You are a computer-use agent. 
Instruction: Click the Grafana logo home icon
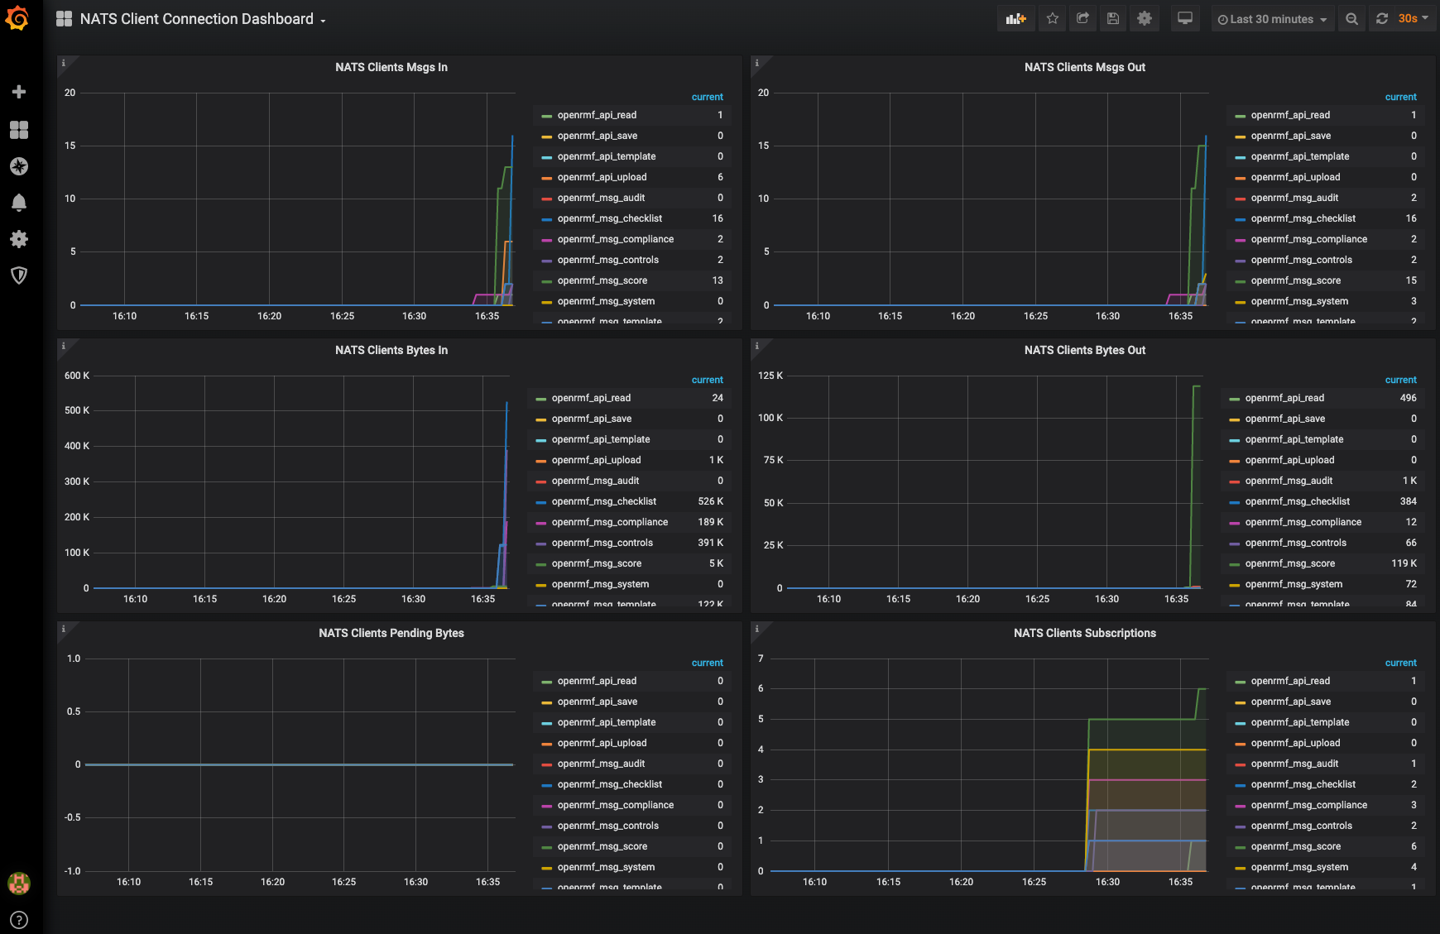tap(17, 18)
